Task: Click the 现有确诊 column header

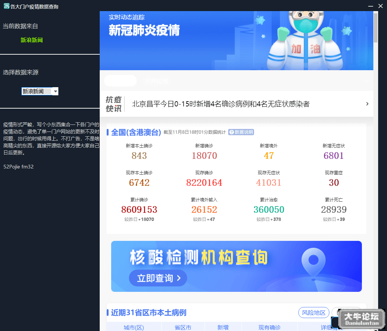Action: coord(270,328)
